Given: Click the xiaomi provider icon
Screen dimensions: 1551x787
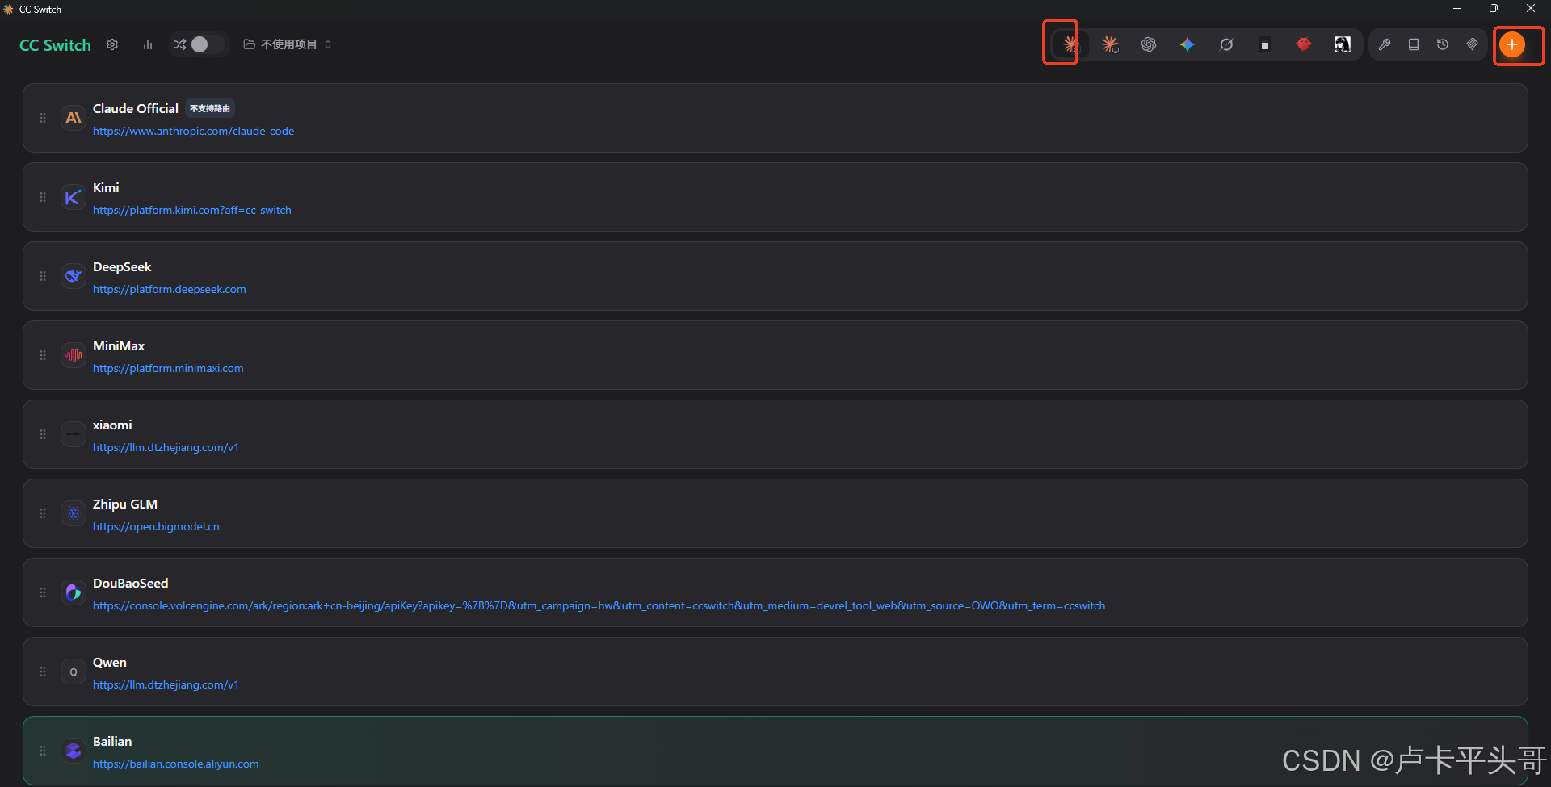Looking at the screenshot, I should pyautogui.click(x=74, y=434).
